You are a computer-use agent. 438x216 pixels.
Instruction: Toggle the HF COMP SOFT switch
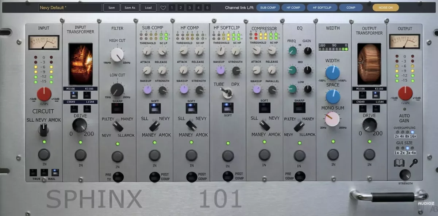tap(191, 108)
